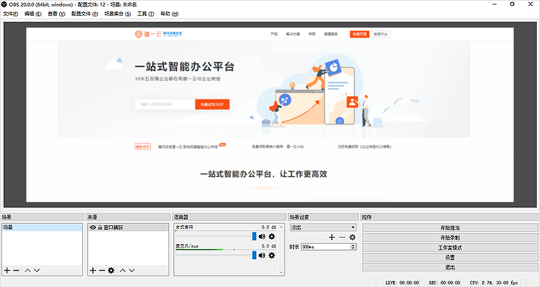Open the 场景集合 menu
Screen dimensions: 540x287
tap(119, 13)
